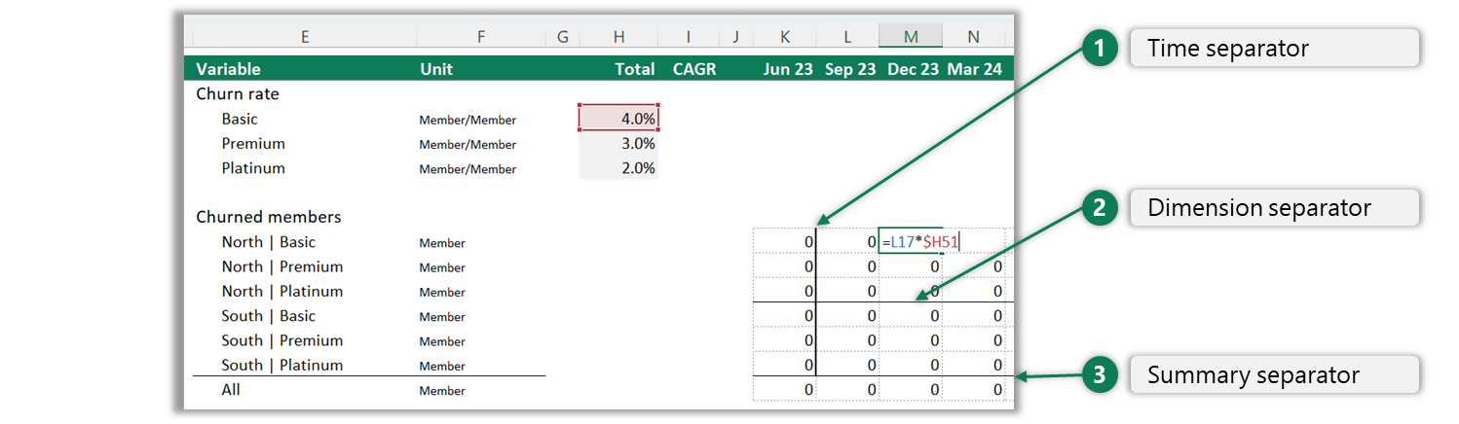The height and width of the screenshot is (424, 1459).
Task: Select the CAGR header cell
Action: coord(692,69)
